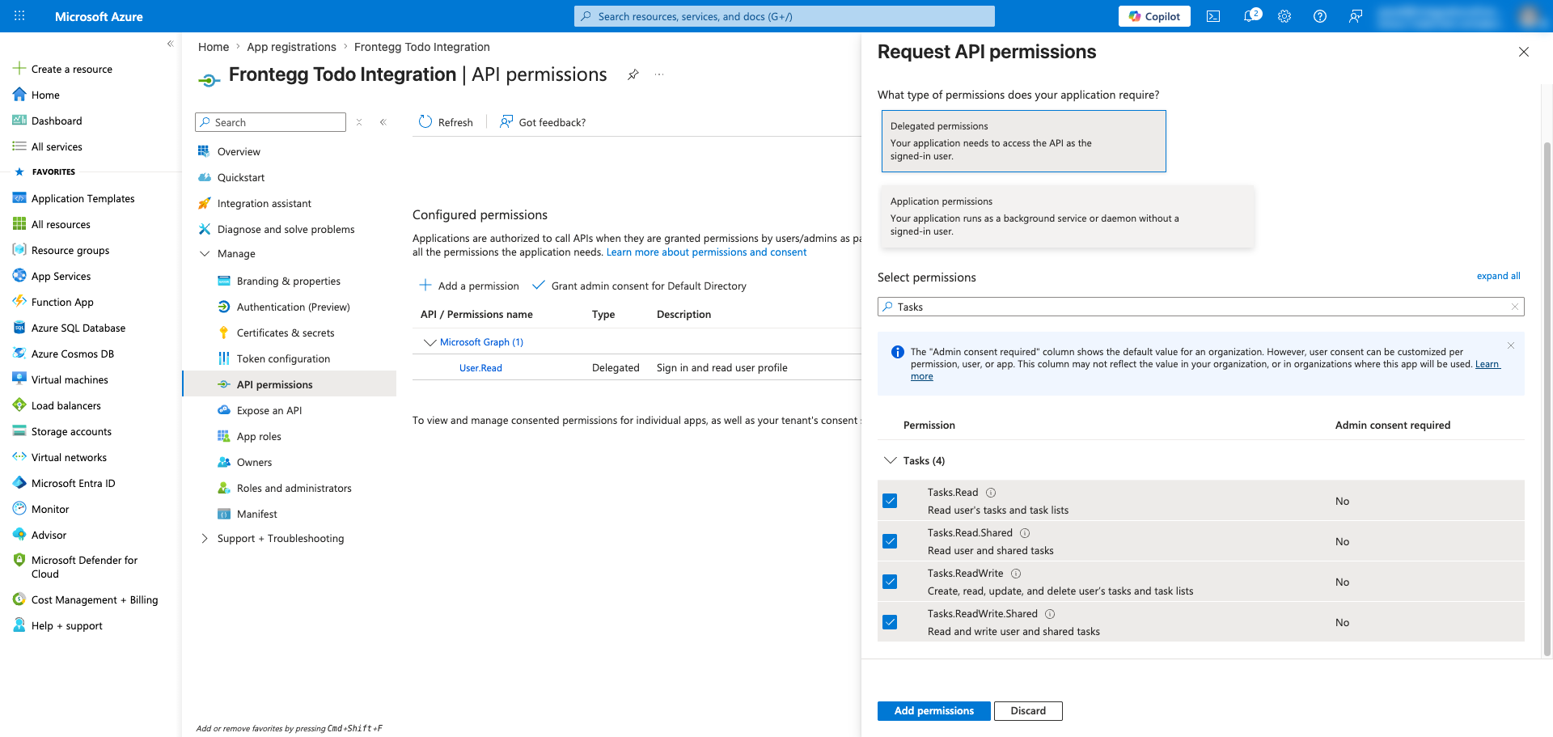
Task: Show info icon for Tasks.ReadWrite.Shared
Action: 1050,614
